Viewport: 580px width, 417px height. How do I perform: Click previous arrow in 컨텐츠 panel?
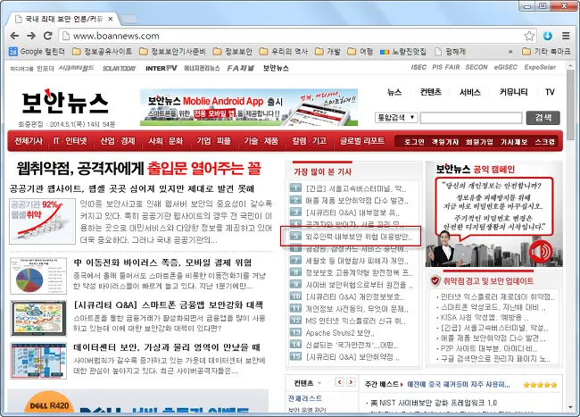coord(340,382)
